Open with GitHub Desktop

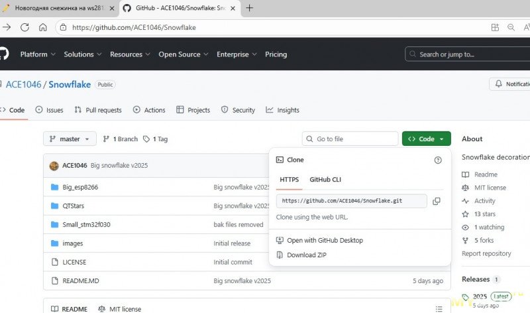(325, 240)
